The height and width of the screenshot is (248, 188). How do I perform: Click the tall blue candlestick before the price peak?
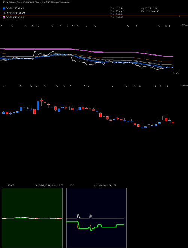(38, 106)
